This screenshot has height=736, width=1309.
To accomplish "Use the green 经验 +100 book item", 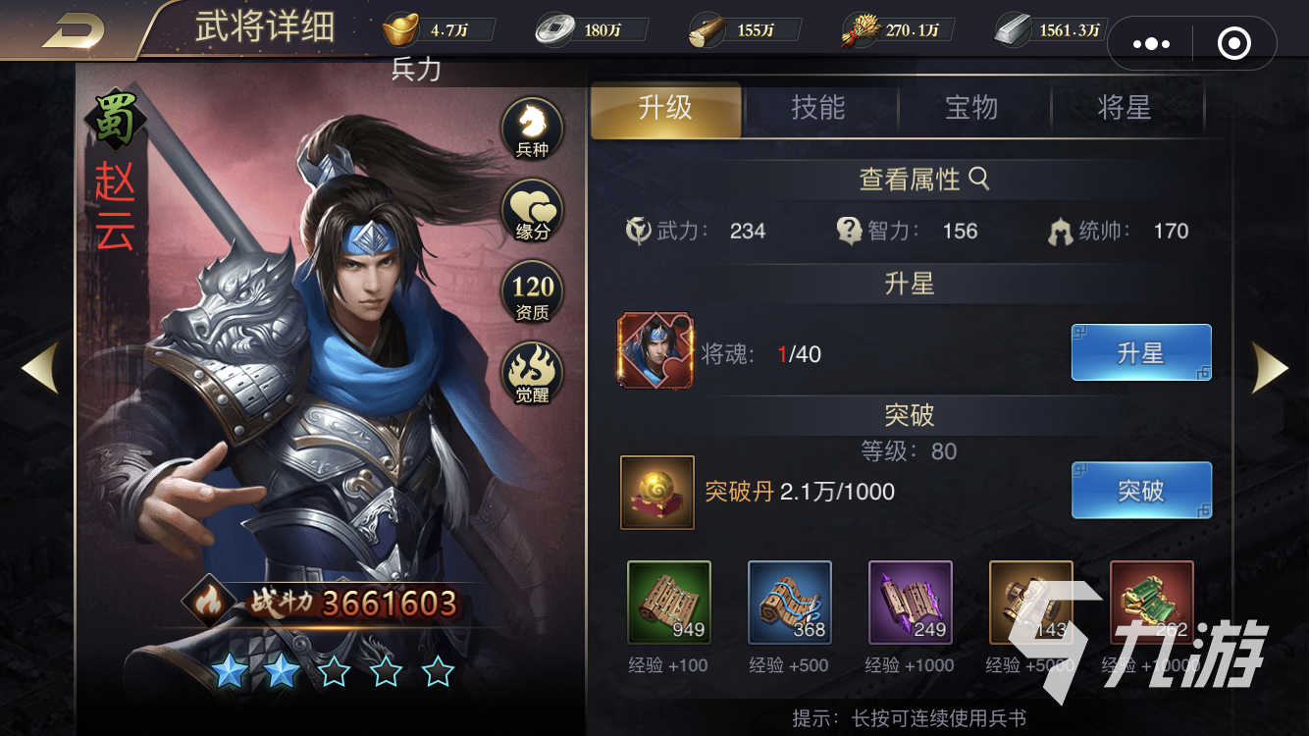I will (668, 603).
